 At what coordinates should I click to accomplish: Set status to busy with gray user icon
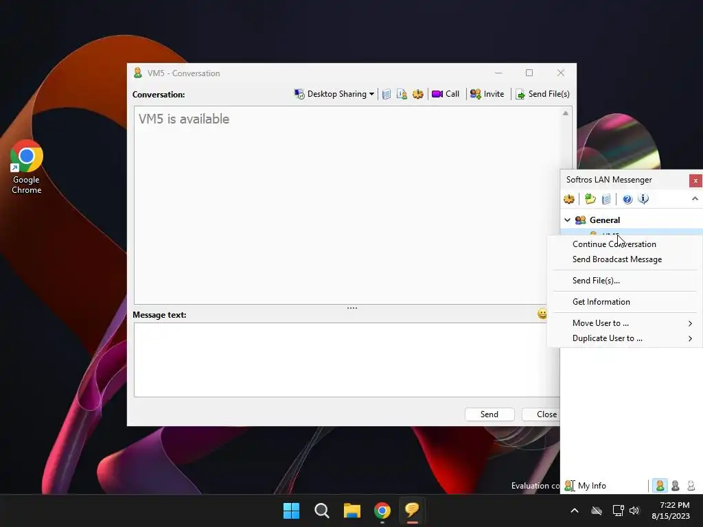(676, 486)
